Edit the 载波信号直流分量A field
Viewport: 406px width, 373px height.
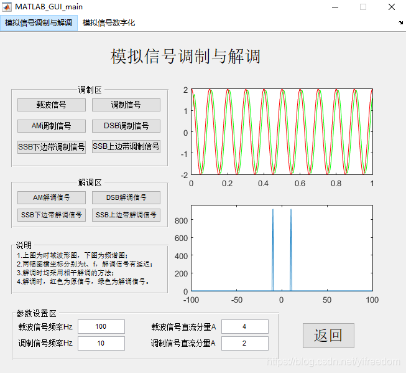coord(245,326)
